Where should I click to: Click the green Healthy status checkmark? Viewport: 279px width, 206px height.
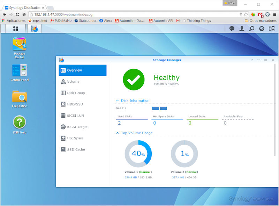tap(134, 80)
